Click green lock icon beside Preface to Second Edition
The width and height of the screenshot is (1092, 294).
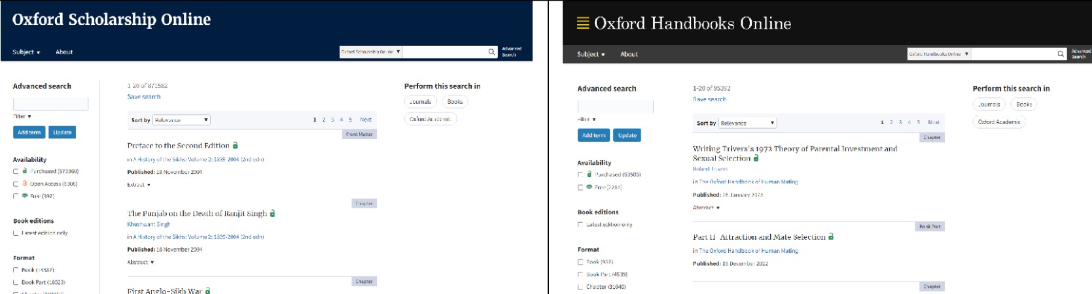236,145
